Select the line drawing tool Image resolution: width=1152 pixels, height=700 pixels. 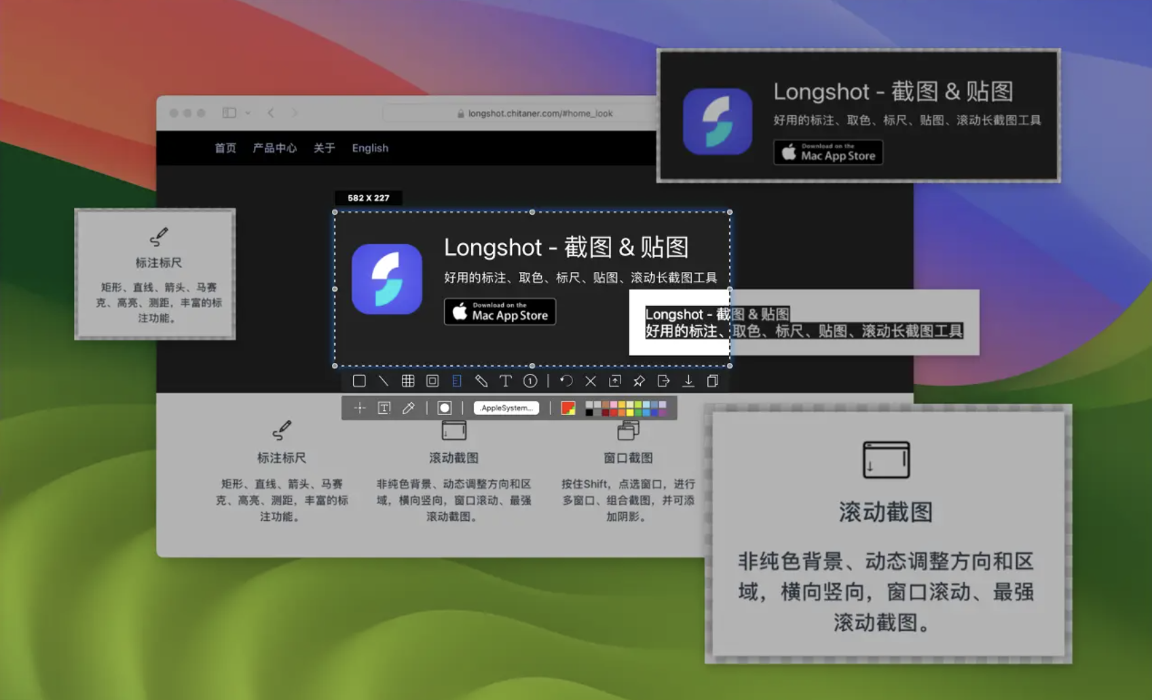(x=384, y=381)
